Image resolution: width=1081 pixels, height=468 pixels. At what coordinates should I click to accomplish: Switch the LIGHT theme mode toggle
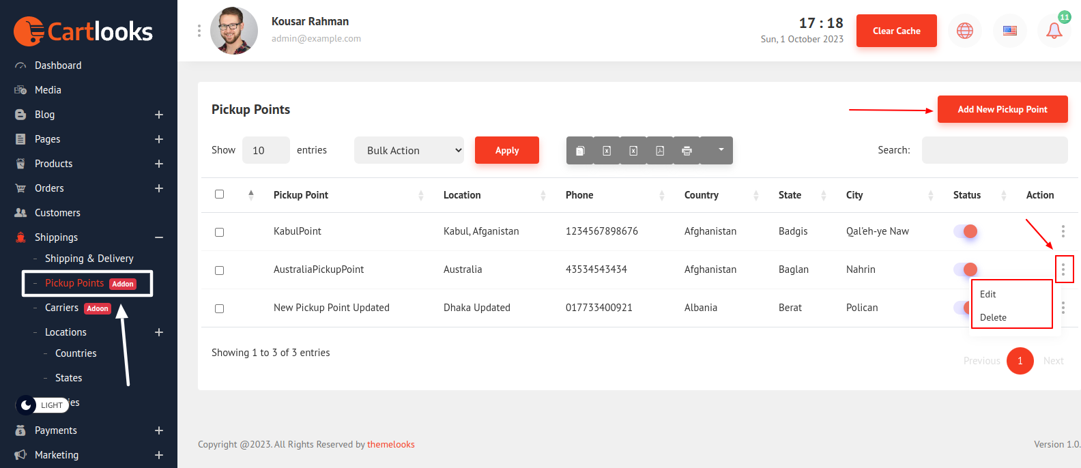point(42,405)
